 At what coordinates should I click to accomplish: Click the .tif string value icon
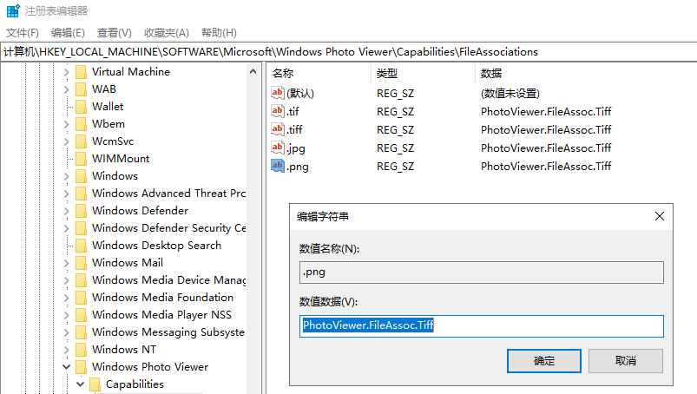[278, 111]
